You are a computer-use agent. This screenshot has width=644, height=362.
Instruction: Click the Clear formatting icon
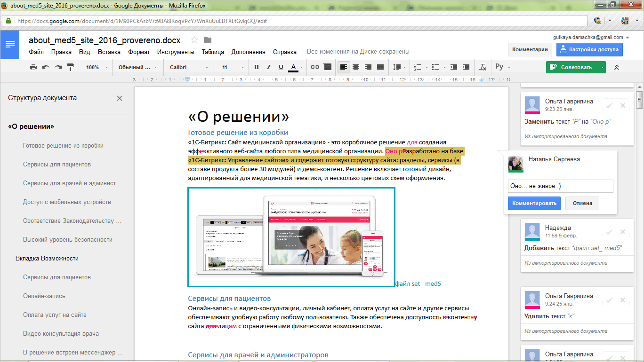coord(483,67)
